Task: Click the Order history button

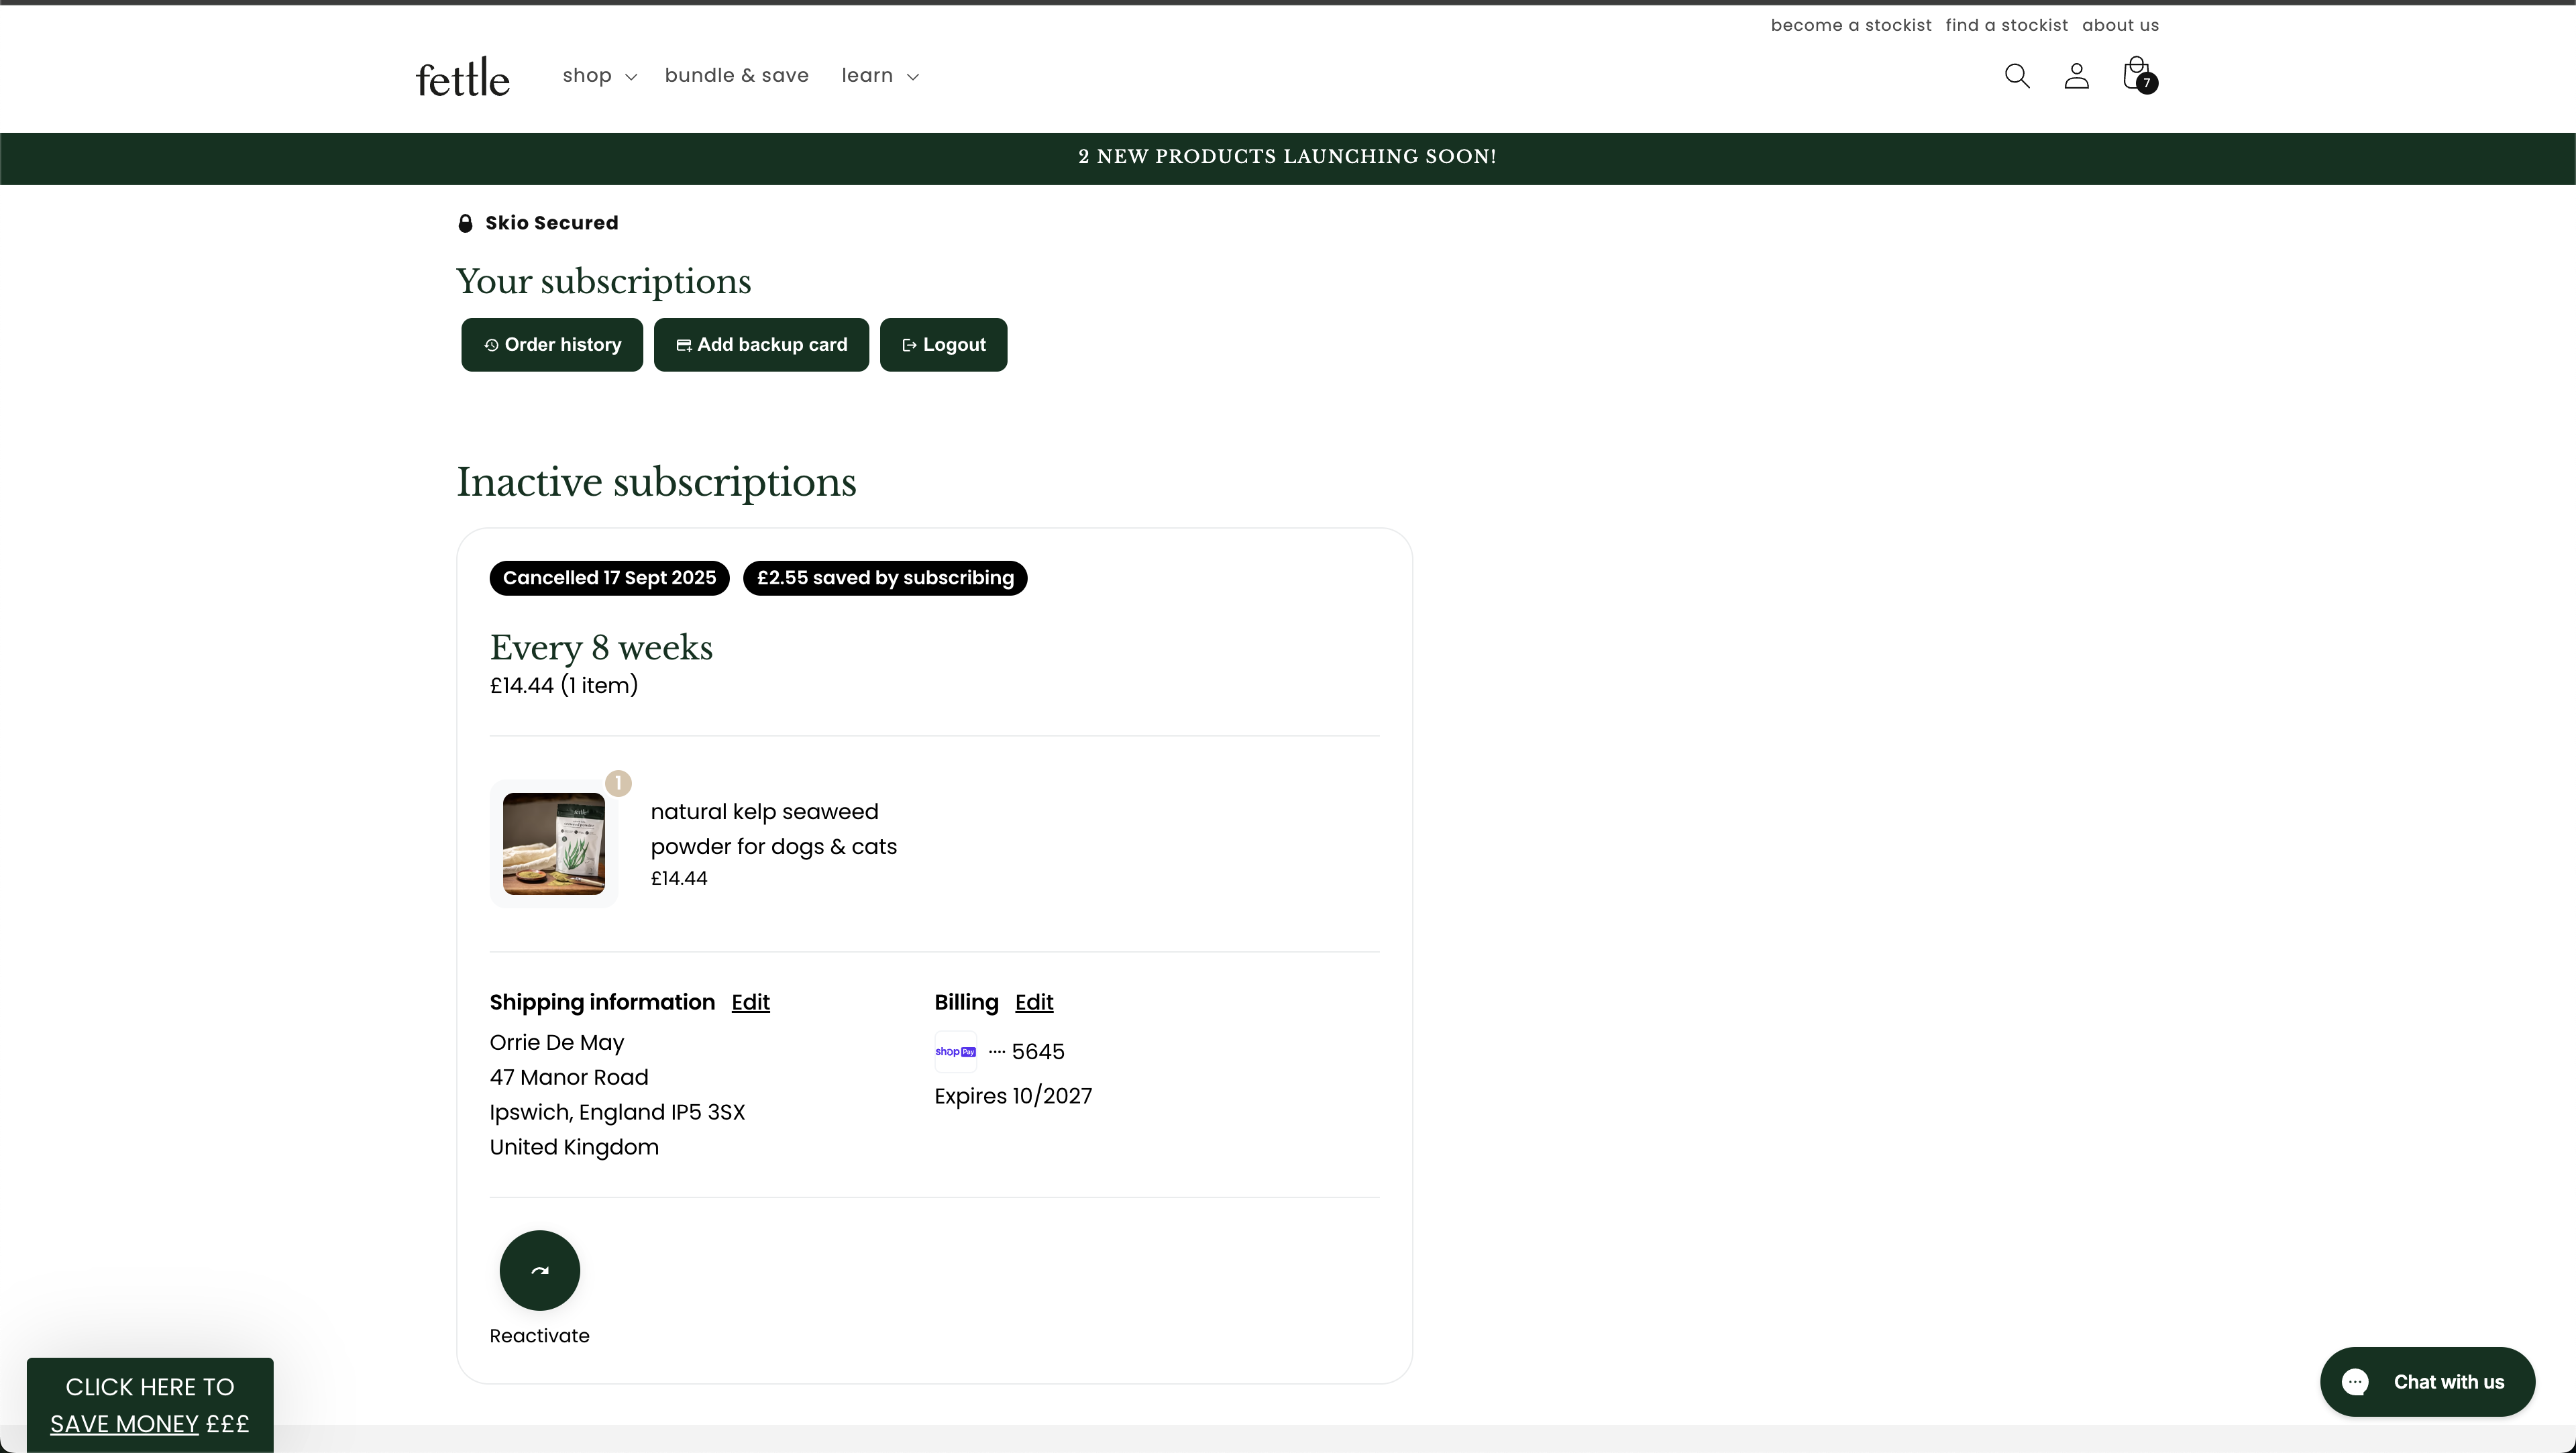Action: click(x=552, y=345)
